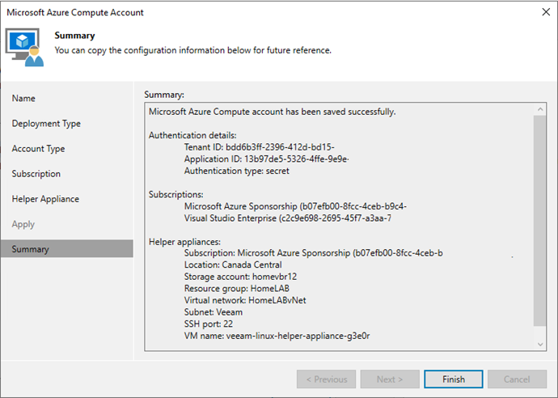Image resolution: width=558 pixels, height=398 pixels.
Task: Click the VM name line in summary
Action: tap(277, 336)
